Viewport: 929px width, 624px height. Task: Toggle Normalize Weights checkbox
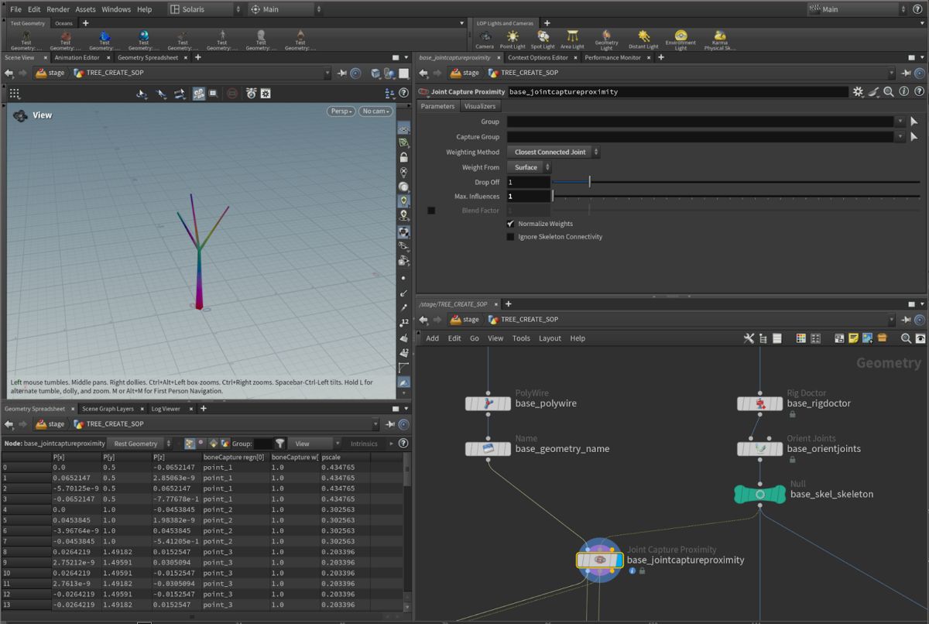coord(510,224)
